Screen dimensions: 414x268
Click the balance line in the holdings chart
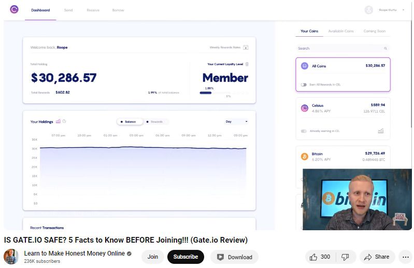(143, 147)
